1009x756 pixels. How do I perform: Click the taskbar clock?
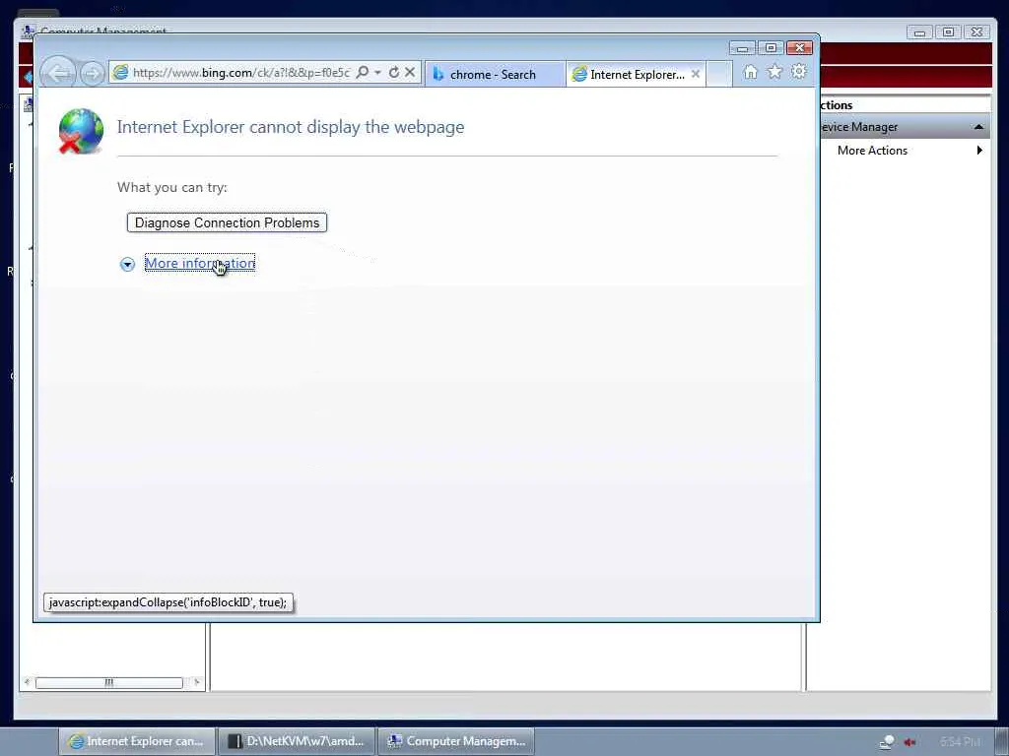(960, 742)
